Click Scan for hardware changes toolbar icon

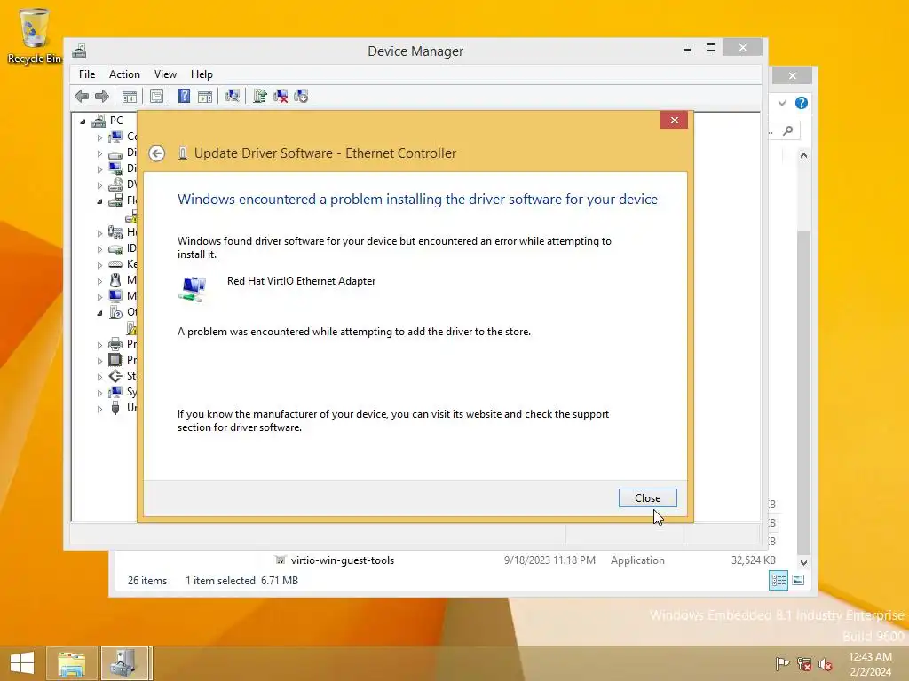point(233,96)
